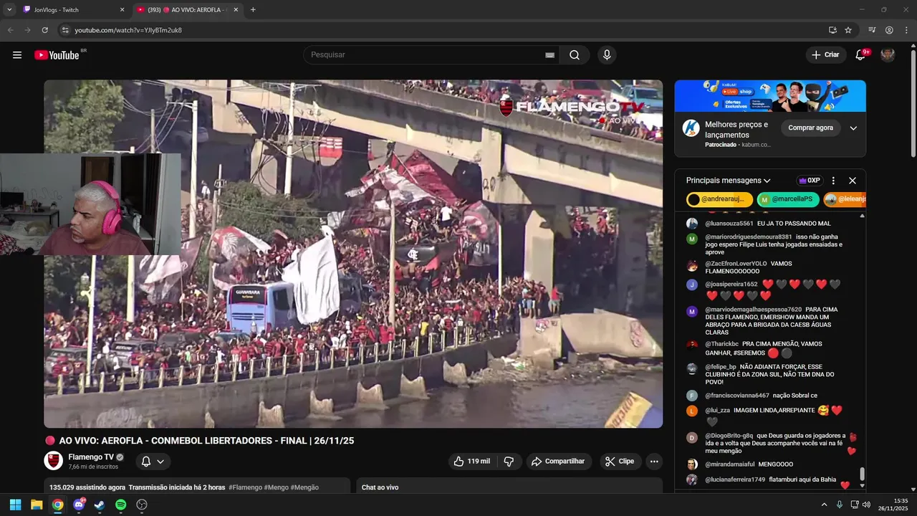This screenshot has width=917, height=516.
Task: Close the live chat panel
Action: (853, 181)
